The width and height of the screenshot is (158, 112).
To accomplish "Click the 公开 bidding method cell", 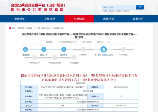I will [x=121, y=96].
